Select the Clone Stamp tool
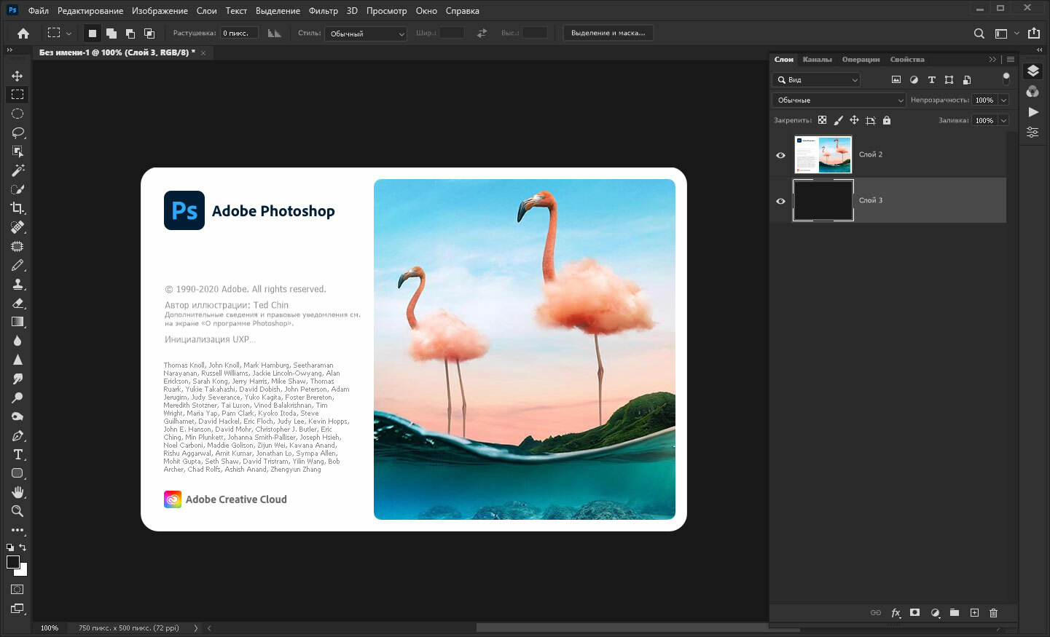The width and height of the screenshot is (1050, 637). (17, 284)
